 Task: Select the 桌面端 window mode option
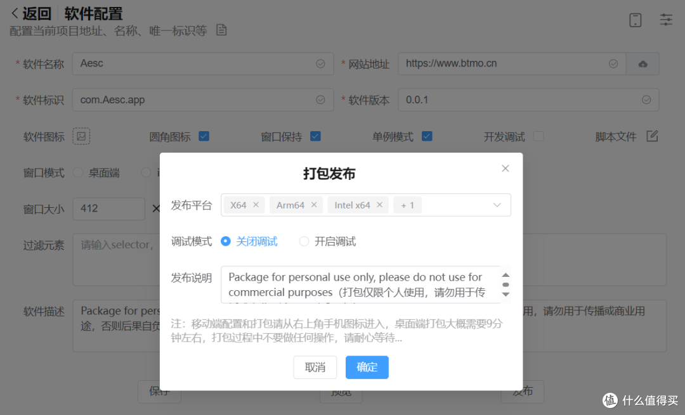[77, 172]
